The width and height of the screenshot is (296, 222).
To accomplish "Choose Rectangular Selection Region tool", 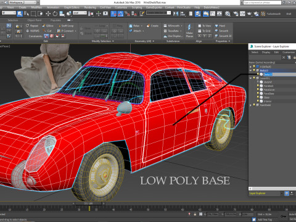I will pyautogui.click(x=33, y=14).
